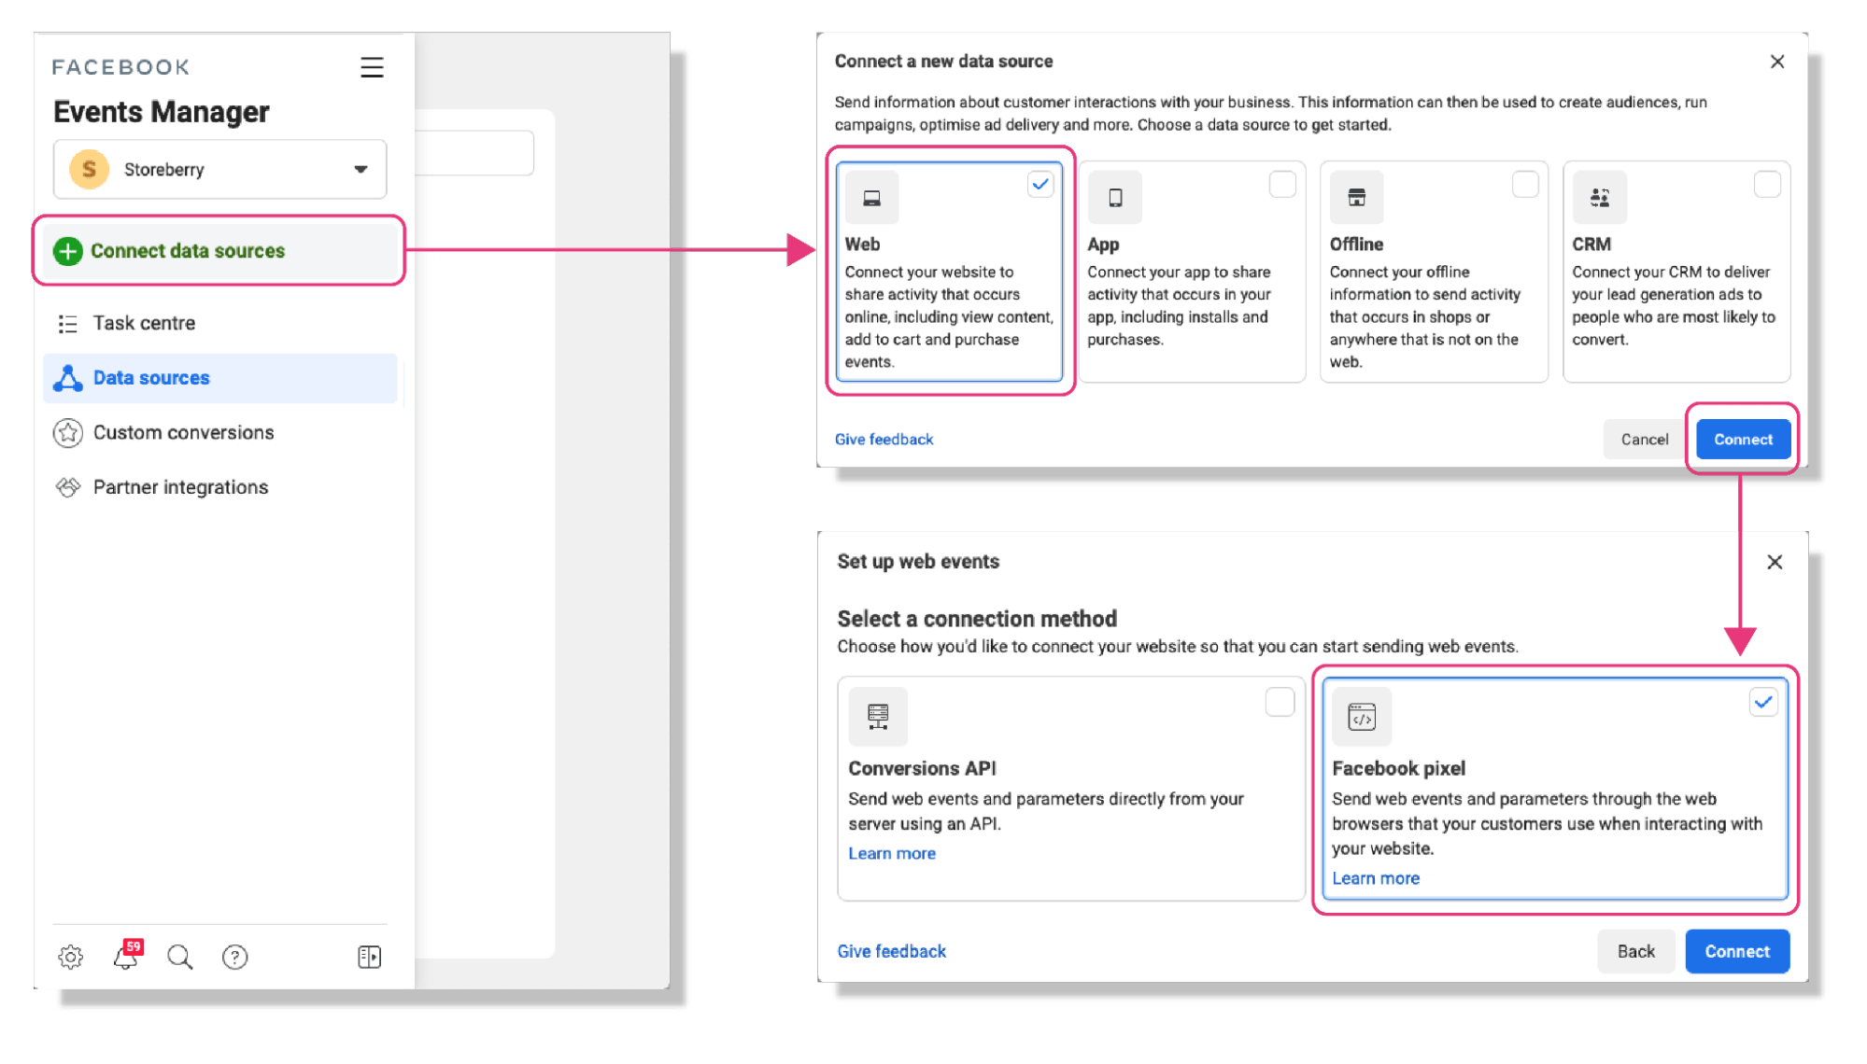
Task: Open notifications bell with 59 badge
Action: coord(127,955)
